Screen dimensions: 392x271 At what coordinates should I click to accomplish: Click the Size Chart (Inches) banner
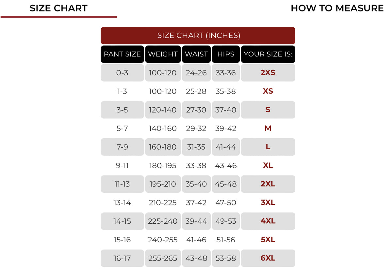click(198, 36)
